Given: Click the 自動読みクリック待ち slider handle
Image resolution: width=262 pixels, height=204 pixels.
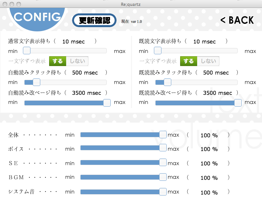Looking at the screenshot, I should [x=36, y=82].
